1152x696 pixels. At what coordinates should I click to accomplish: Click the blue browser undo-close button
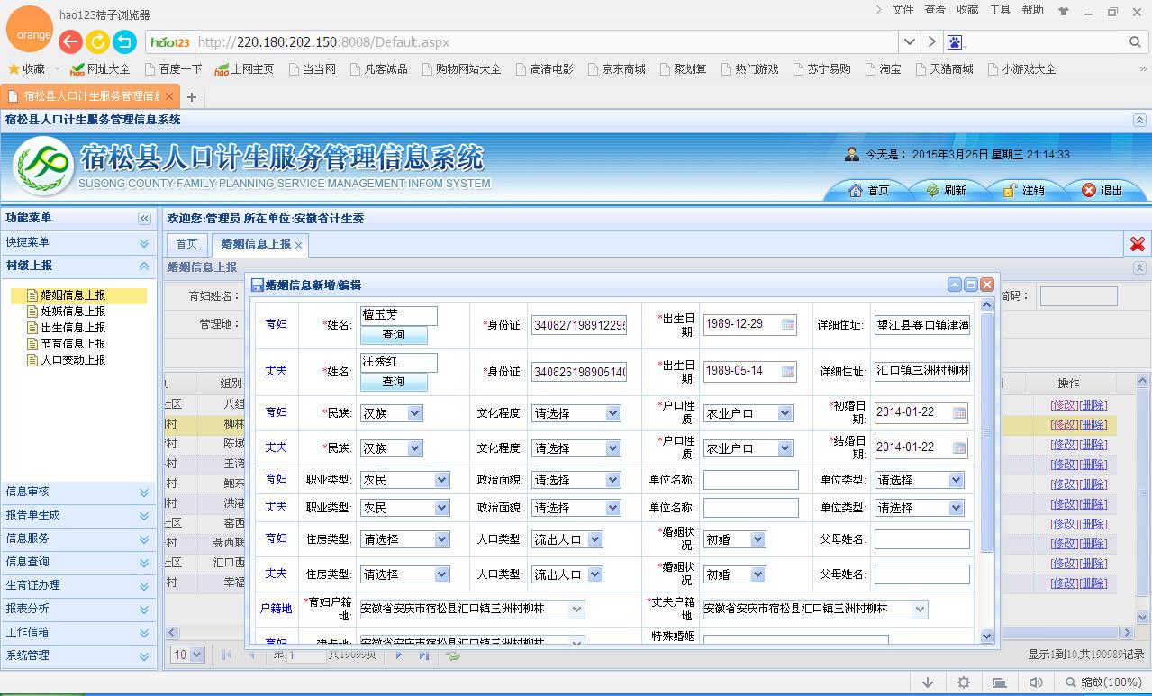124,41
